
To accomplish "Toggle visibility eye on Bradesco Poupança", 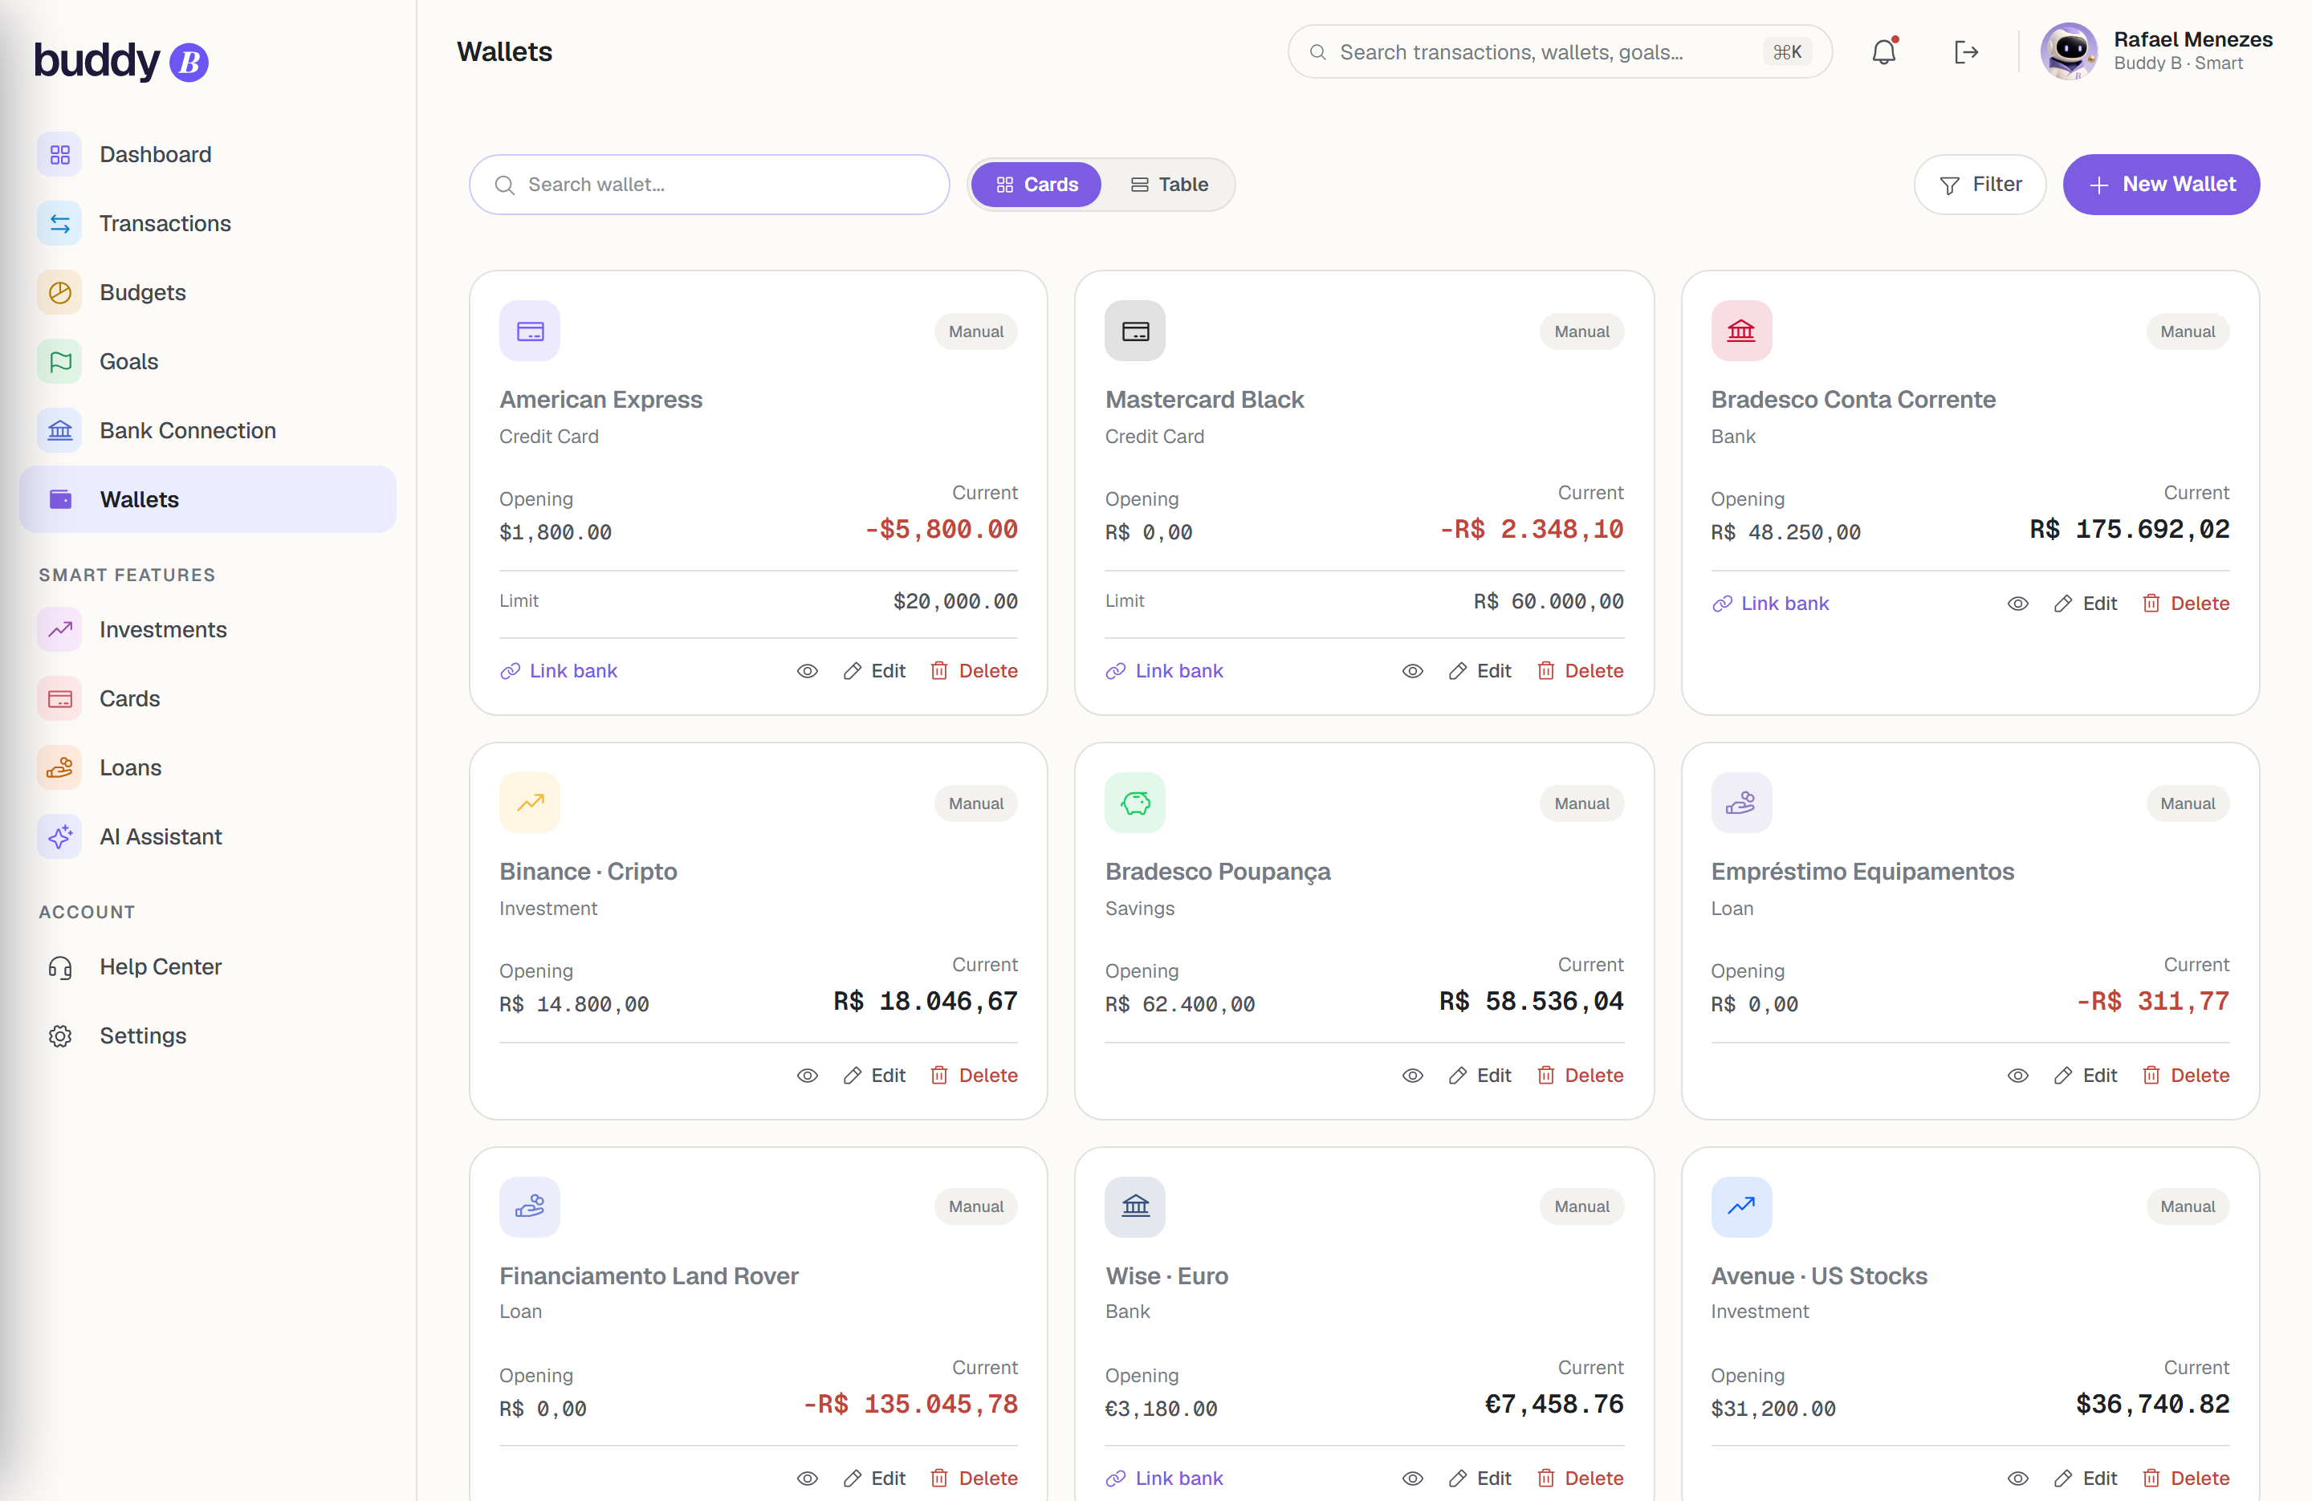I will coord(1412,1076).
